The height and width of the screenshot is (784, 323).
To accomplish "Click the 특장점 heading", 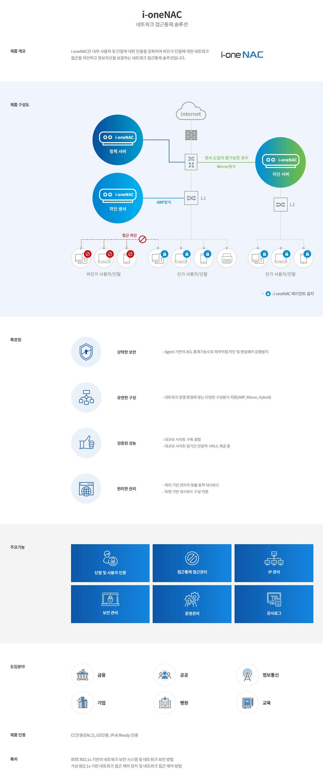I will tap(16, 340).
